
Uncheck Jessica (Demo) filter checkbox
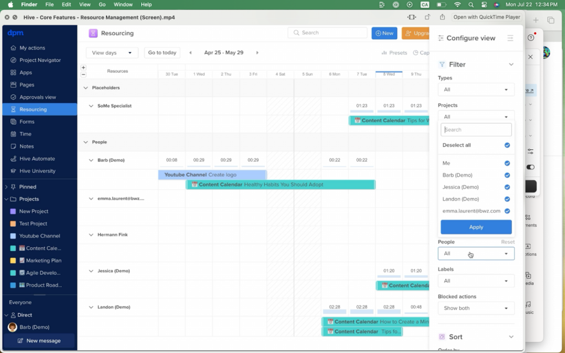pyautogui.click(x=507, y=188)
